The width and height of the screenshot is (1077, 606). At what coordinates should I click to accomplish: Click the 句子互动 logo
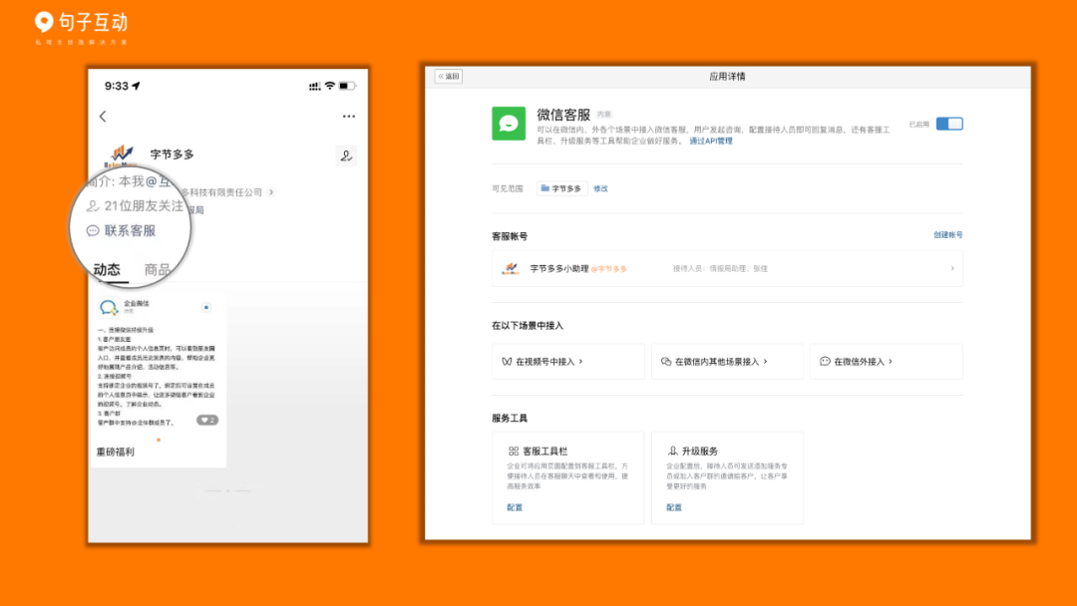pyautogui.click(x=81, y=27)
